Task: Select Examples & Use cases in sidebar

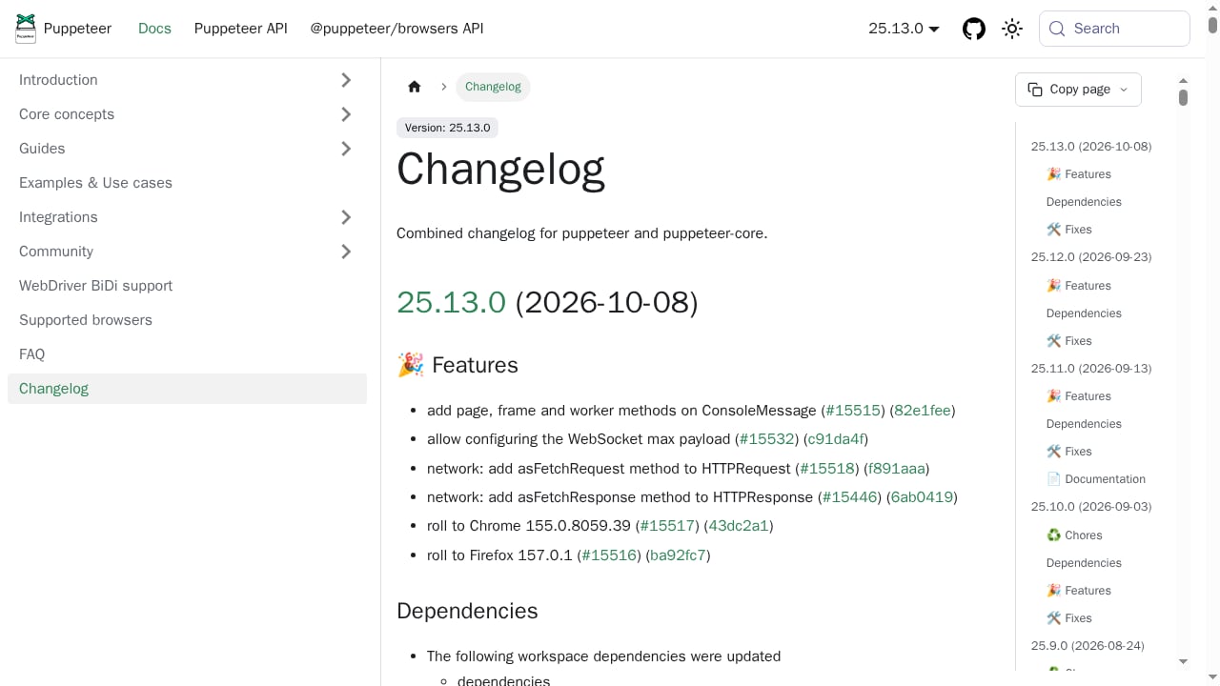Action: [187, 183]
